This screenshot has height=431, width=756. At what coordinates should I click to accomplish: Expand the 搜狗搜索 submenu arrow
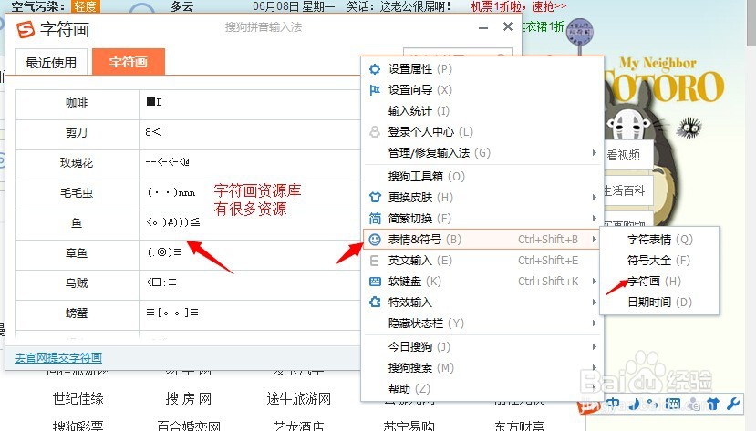coord(594,368)
